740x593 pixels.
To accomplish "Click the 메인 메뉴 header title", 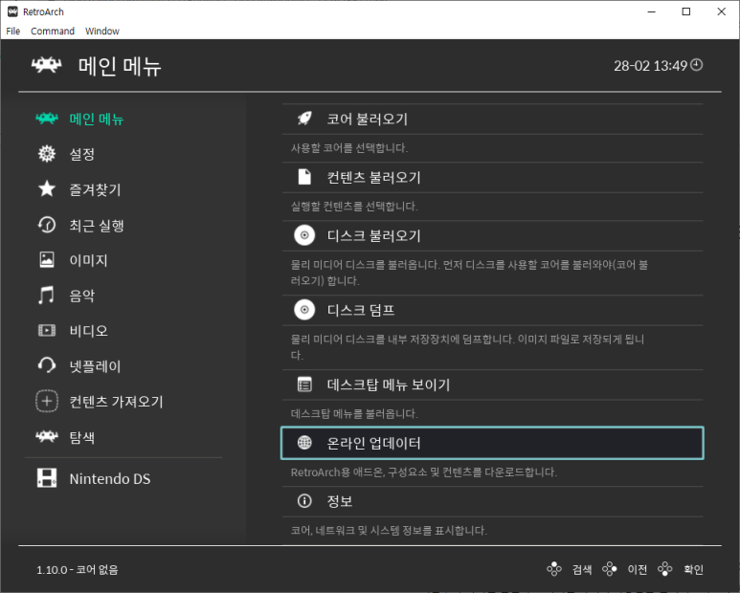I will click(x=120, y=66).
